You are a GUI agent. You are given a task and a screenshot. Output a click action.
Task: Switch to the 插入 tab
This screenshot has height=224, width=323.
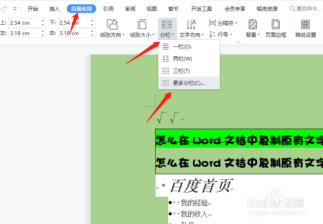point(54,9)
